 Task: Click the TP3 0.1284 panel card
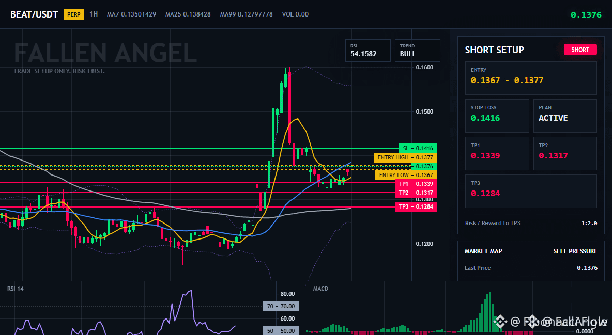tap(531, 191)
